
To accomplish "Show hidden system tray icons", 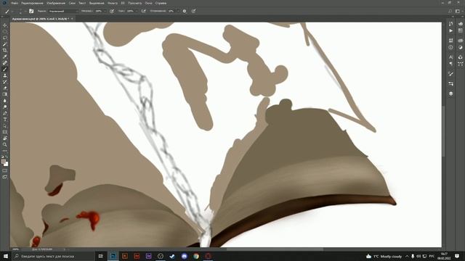I will (407, 256).
